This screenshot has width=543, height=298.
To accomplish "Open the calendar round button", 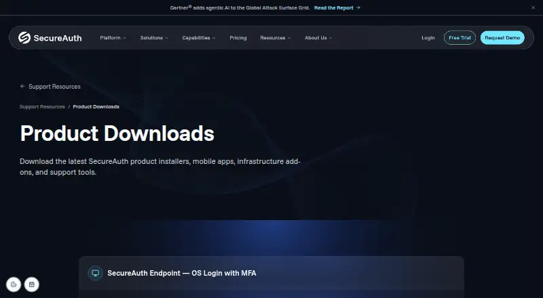I will [31, 284].
